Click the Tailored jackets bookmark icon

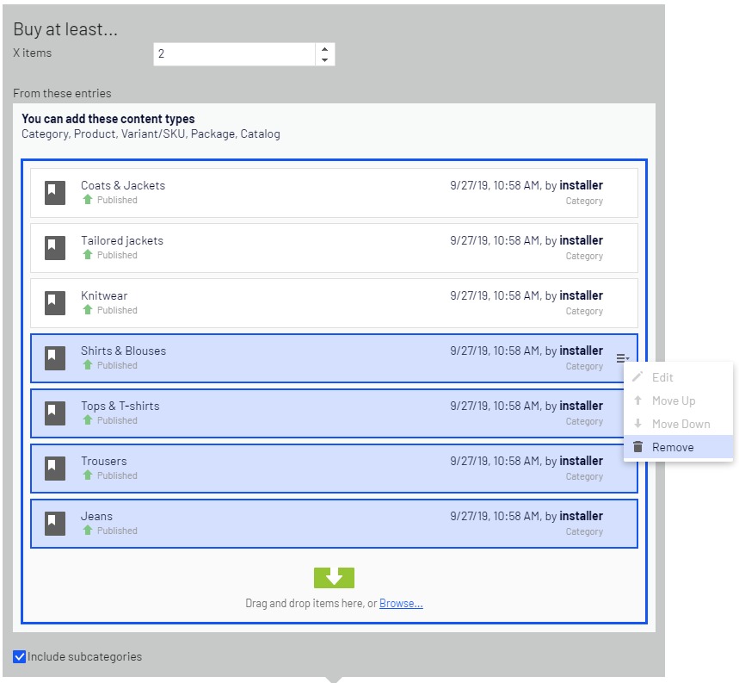pyautogui.click(x=55, y=247)
